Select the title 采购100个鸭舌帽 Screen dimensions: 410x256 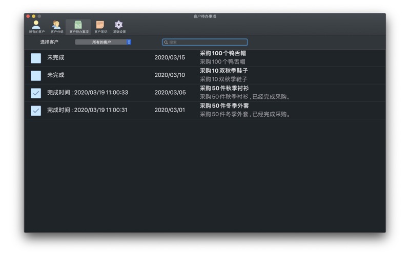pos(223,53)
